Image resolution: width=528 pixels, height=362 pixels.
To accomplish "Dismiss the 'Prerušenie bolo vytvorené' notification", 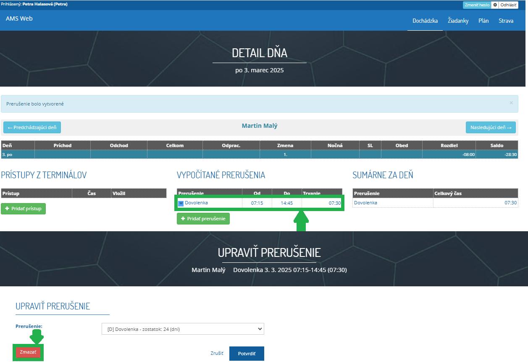I will pyautogui.click(x=512, y=103).
